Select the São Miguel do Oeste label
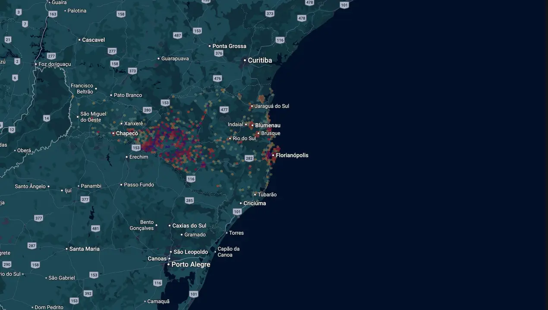Screen dimensions: 548x310 [x=93, y=117]
